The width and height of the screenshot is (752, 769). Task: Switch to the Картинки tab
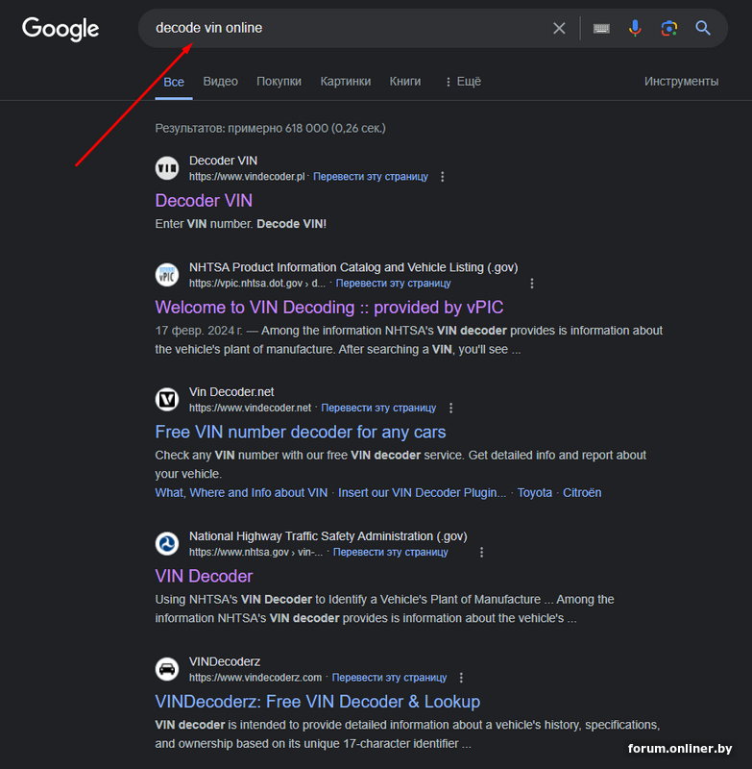pyautogui.click(x=346, y=82)
